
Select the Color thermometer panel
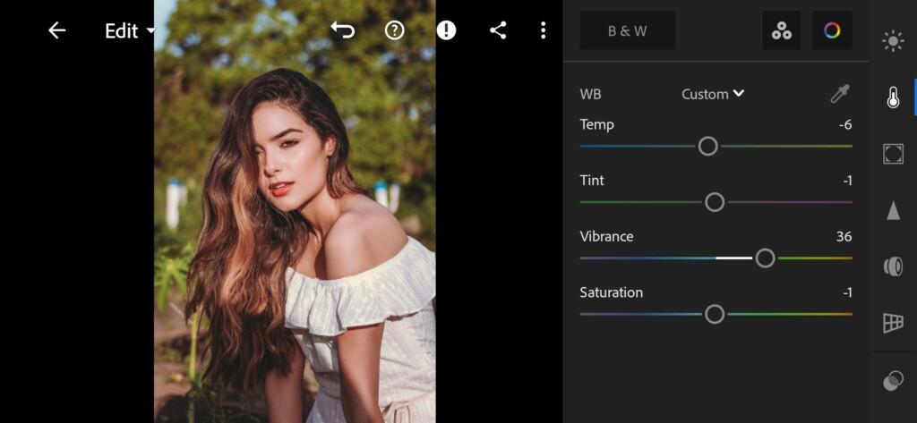click(893, 97)
